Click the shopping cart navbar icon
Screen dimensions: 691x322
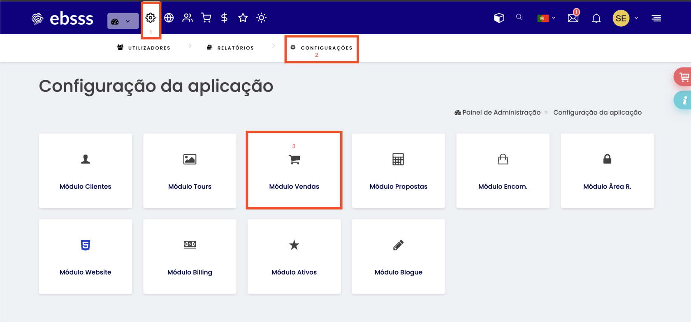[206, 18]
